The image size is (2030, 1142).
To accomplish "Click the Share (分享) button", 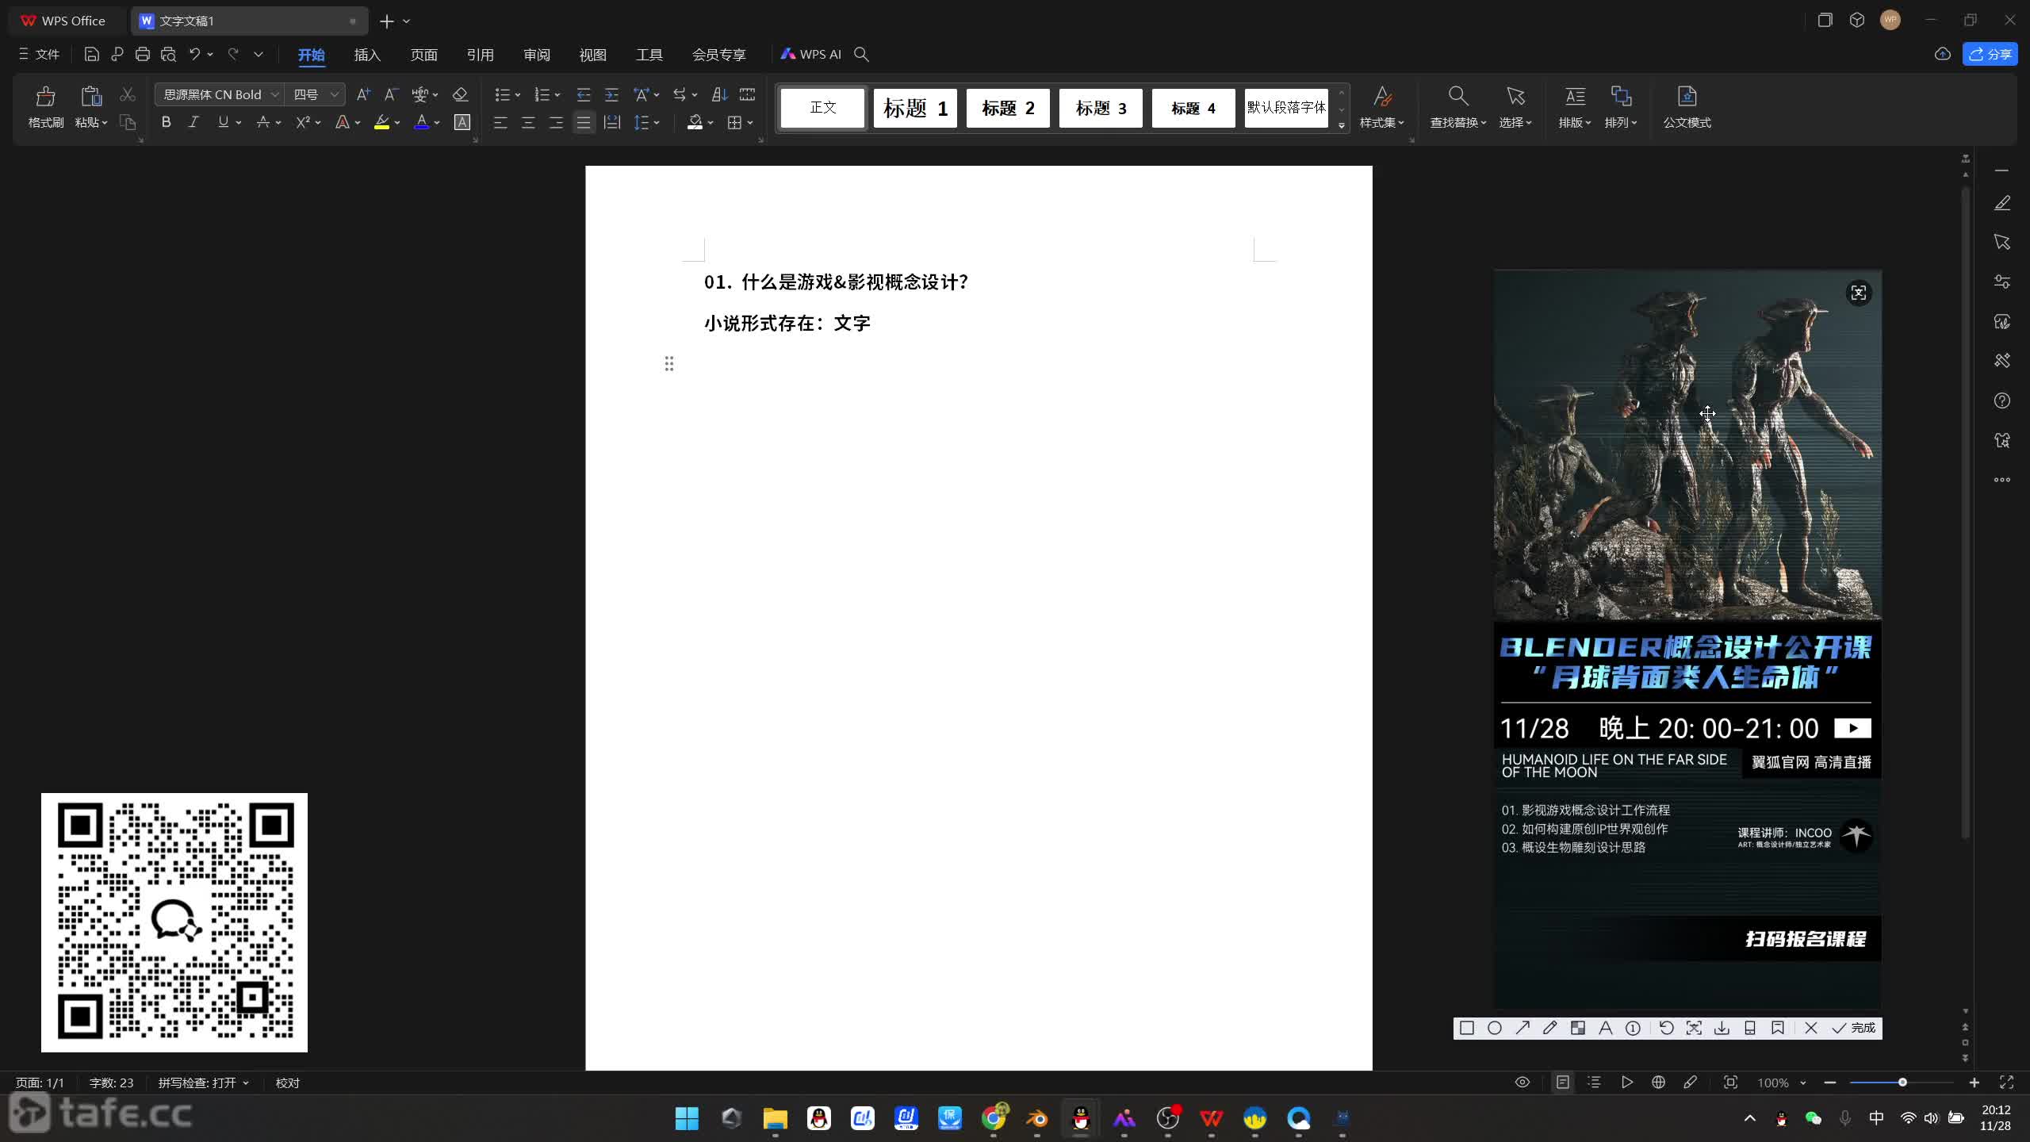I will pos(1990,54).
